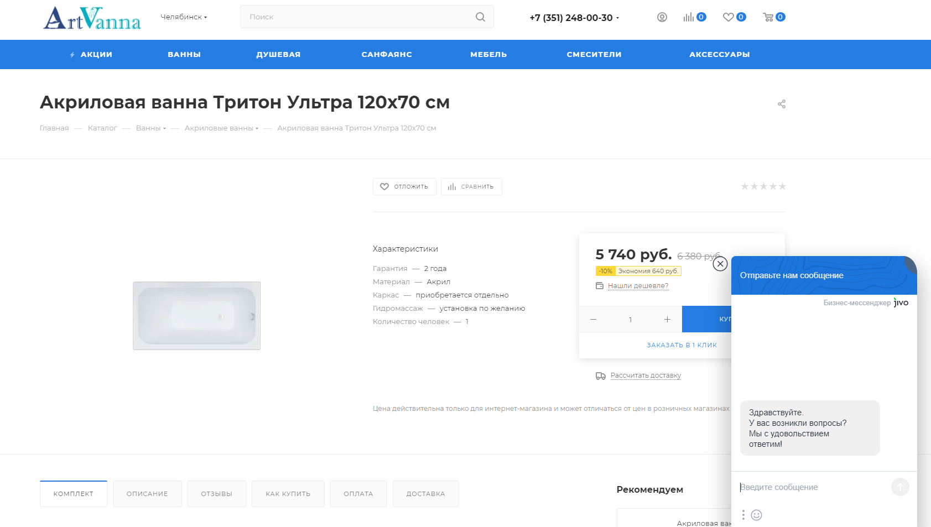The height and width of the screenshot is (527, 931).
Task: Click the search magnifier icon
Action: click(480, 17)
